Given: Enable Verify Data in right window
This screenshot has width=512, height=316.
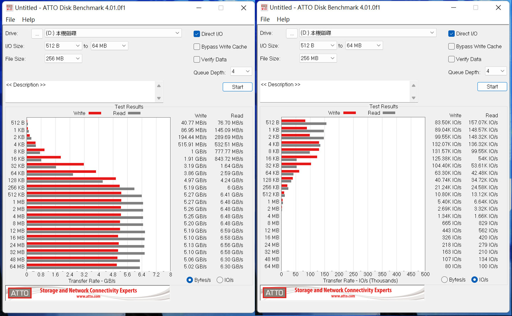Looking at the screenshot, I should (x=452, y=59).
